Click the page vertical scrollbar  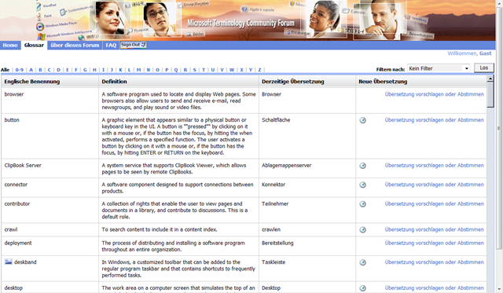point(499,128)
